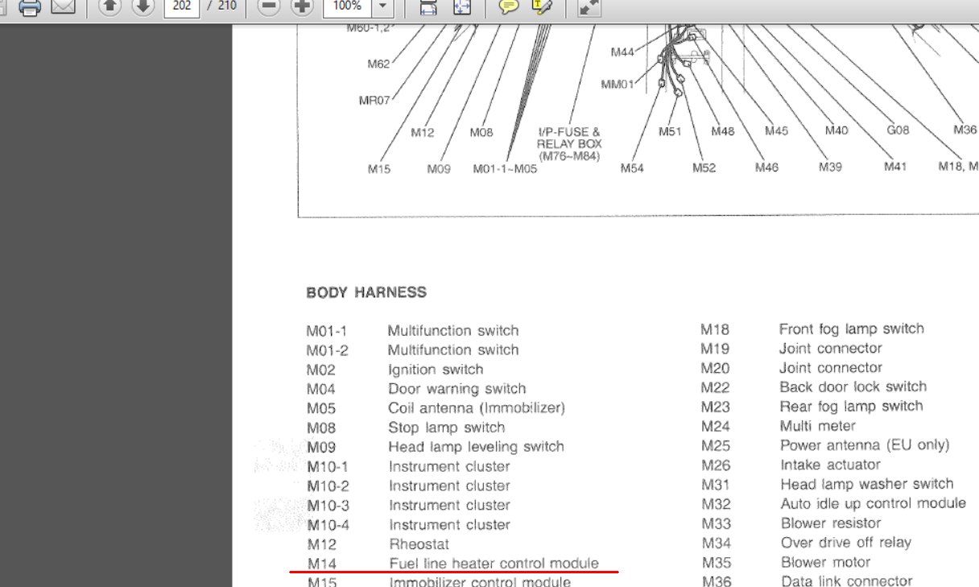Click the M62 label in the diagram
Image resolution: width=979 pixels, height=587 pixels.
pos(379,64)
